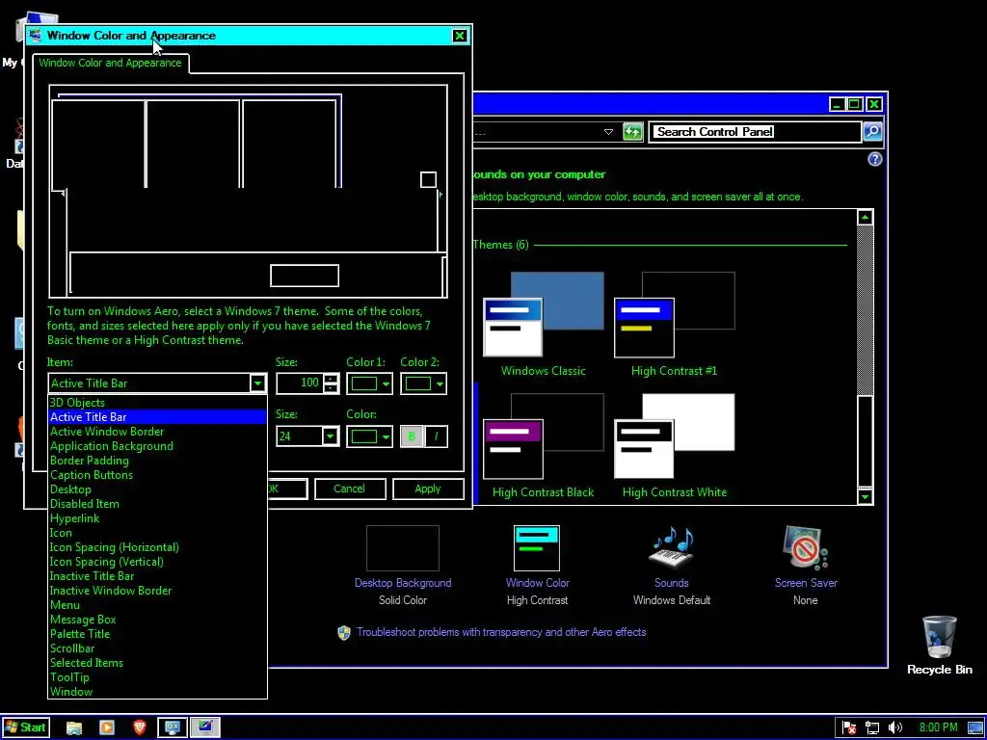
Task: Pick Icon Spacing (Horizontal)
Action: [157, 547]
